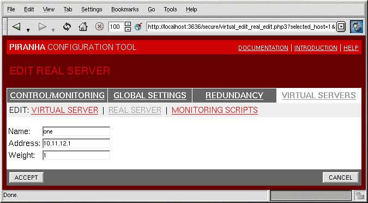This screenshot has height=203, width=368.
Task: Open the back history dropdown arrow
Action: pyautogui.click(x=28, y=30)
